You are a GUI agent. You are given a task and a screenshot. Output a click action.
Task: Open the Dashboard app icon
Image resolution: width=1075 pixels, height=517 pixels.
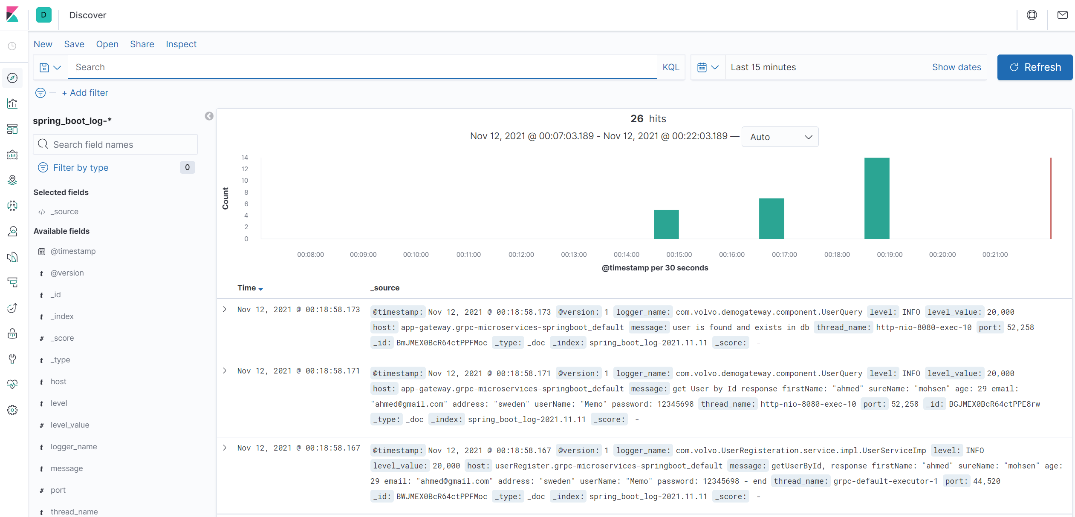tap(12, 129)
